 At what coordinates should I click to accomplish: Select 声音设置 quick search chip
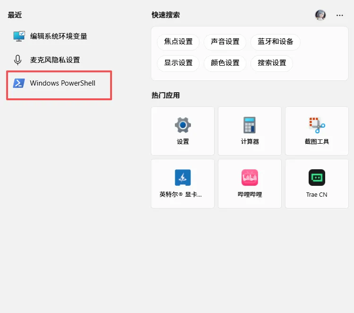point(225,42)
